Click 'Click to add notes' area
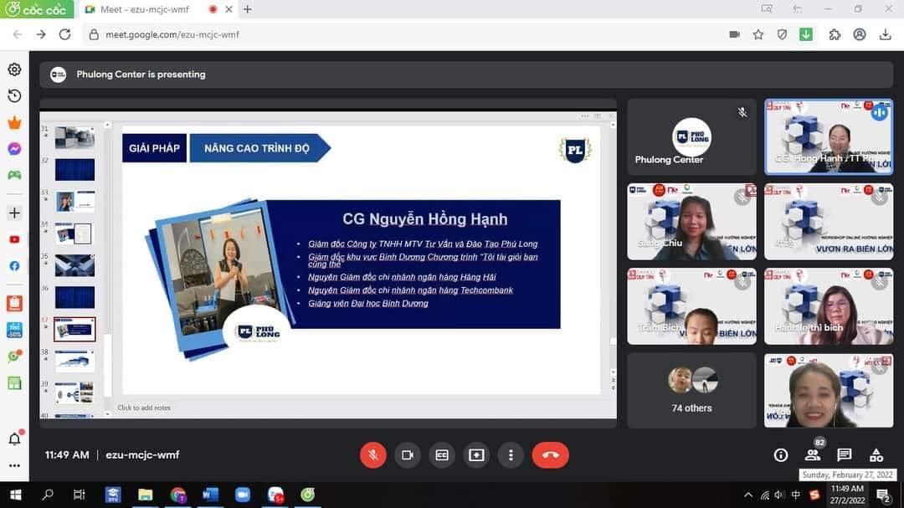 (144, 408)
